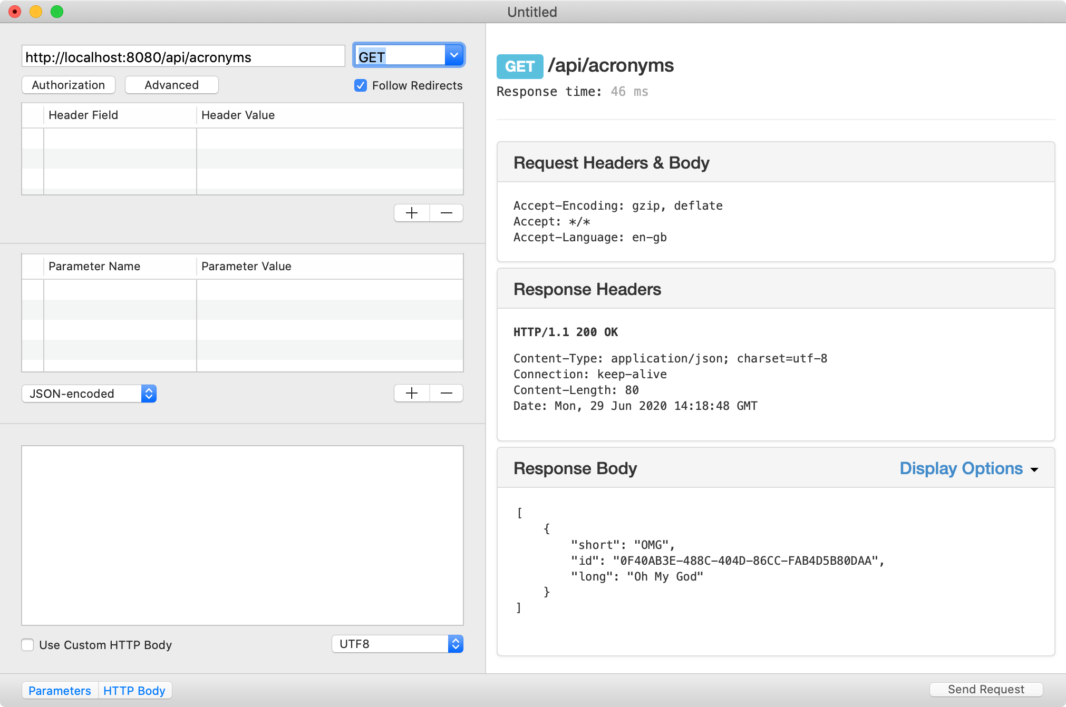
Task: Click the Header Value column header
Action: [x=330, y=115]
